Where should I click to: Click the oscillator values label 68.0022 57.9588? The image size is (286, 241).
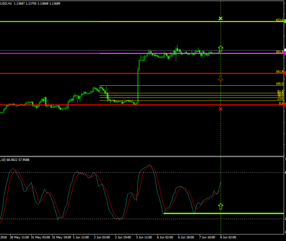19,159
